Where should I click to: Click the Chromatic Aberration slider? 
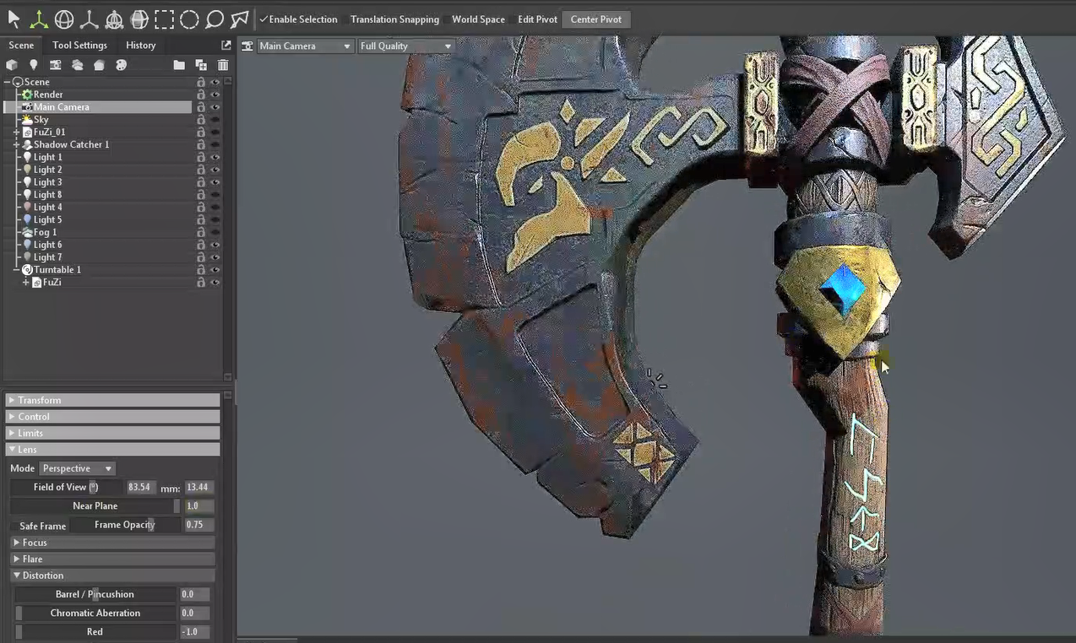(95, 613)
